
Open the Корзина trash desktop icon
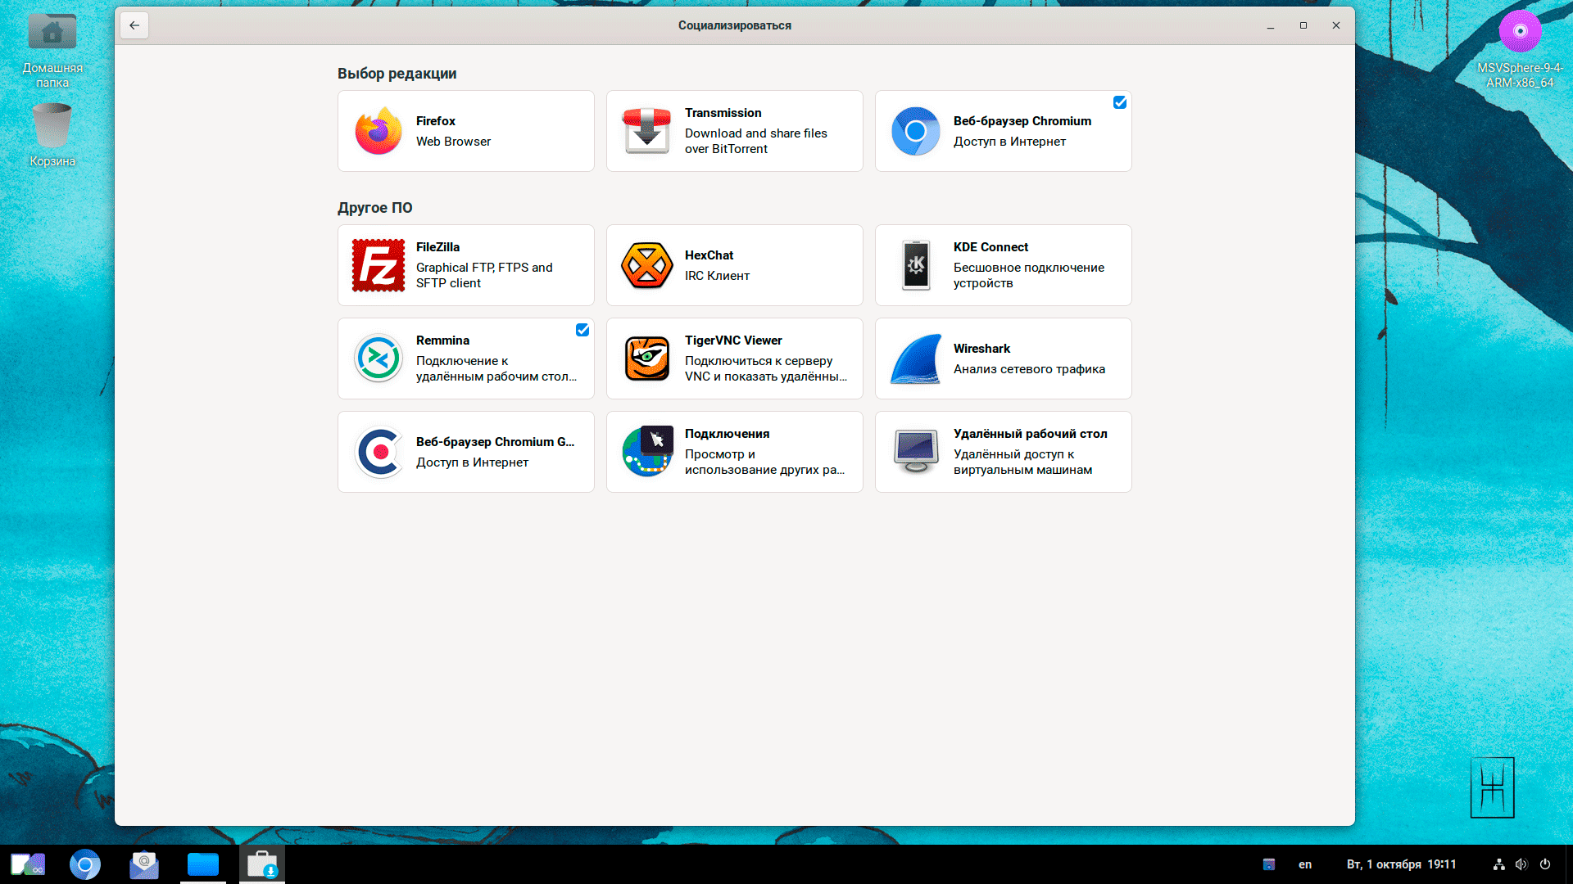click(52, 135)
